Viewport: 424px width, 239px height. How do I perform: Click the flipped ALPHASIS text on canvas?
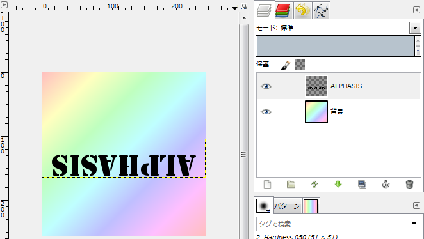point(124,166)
